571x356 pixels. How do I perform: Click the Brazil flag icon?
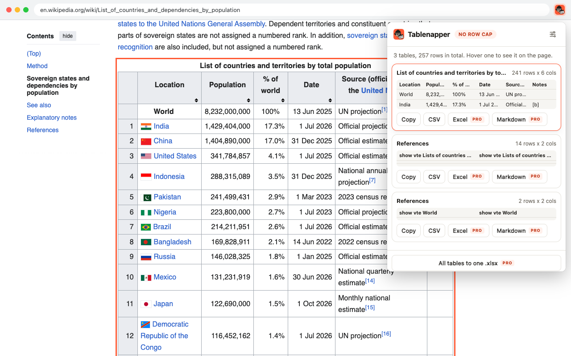pyautogui.click(x=145, y=227)
